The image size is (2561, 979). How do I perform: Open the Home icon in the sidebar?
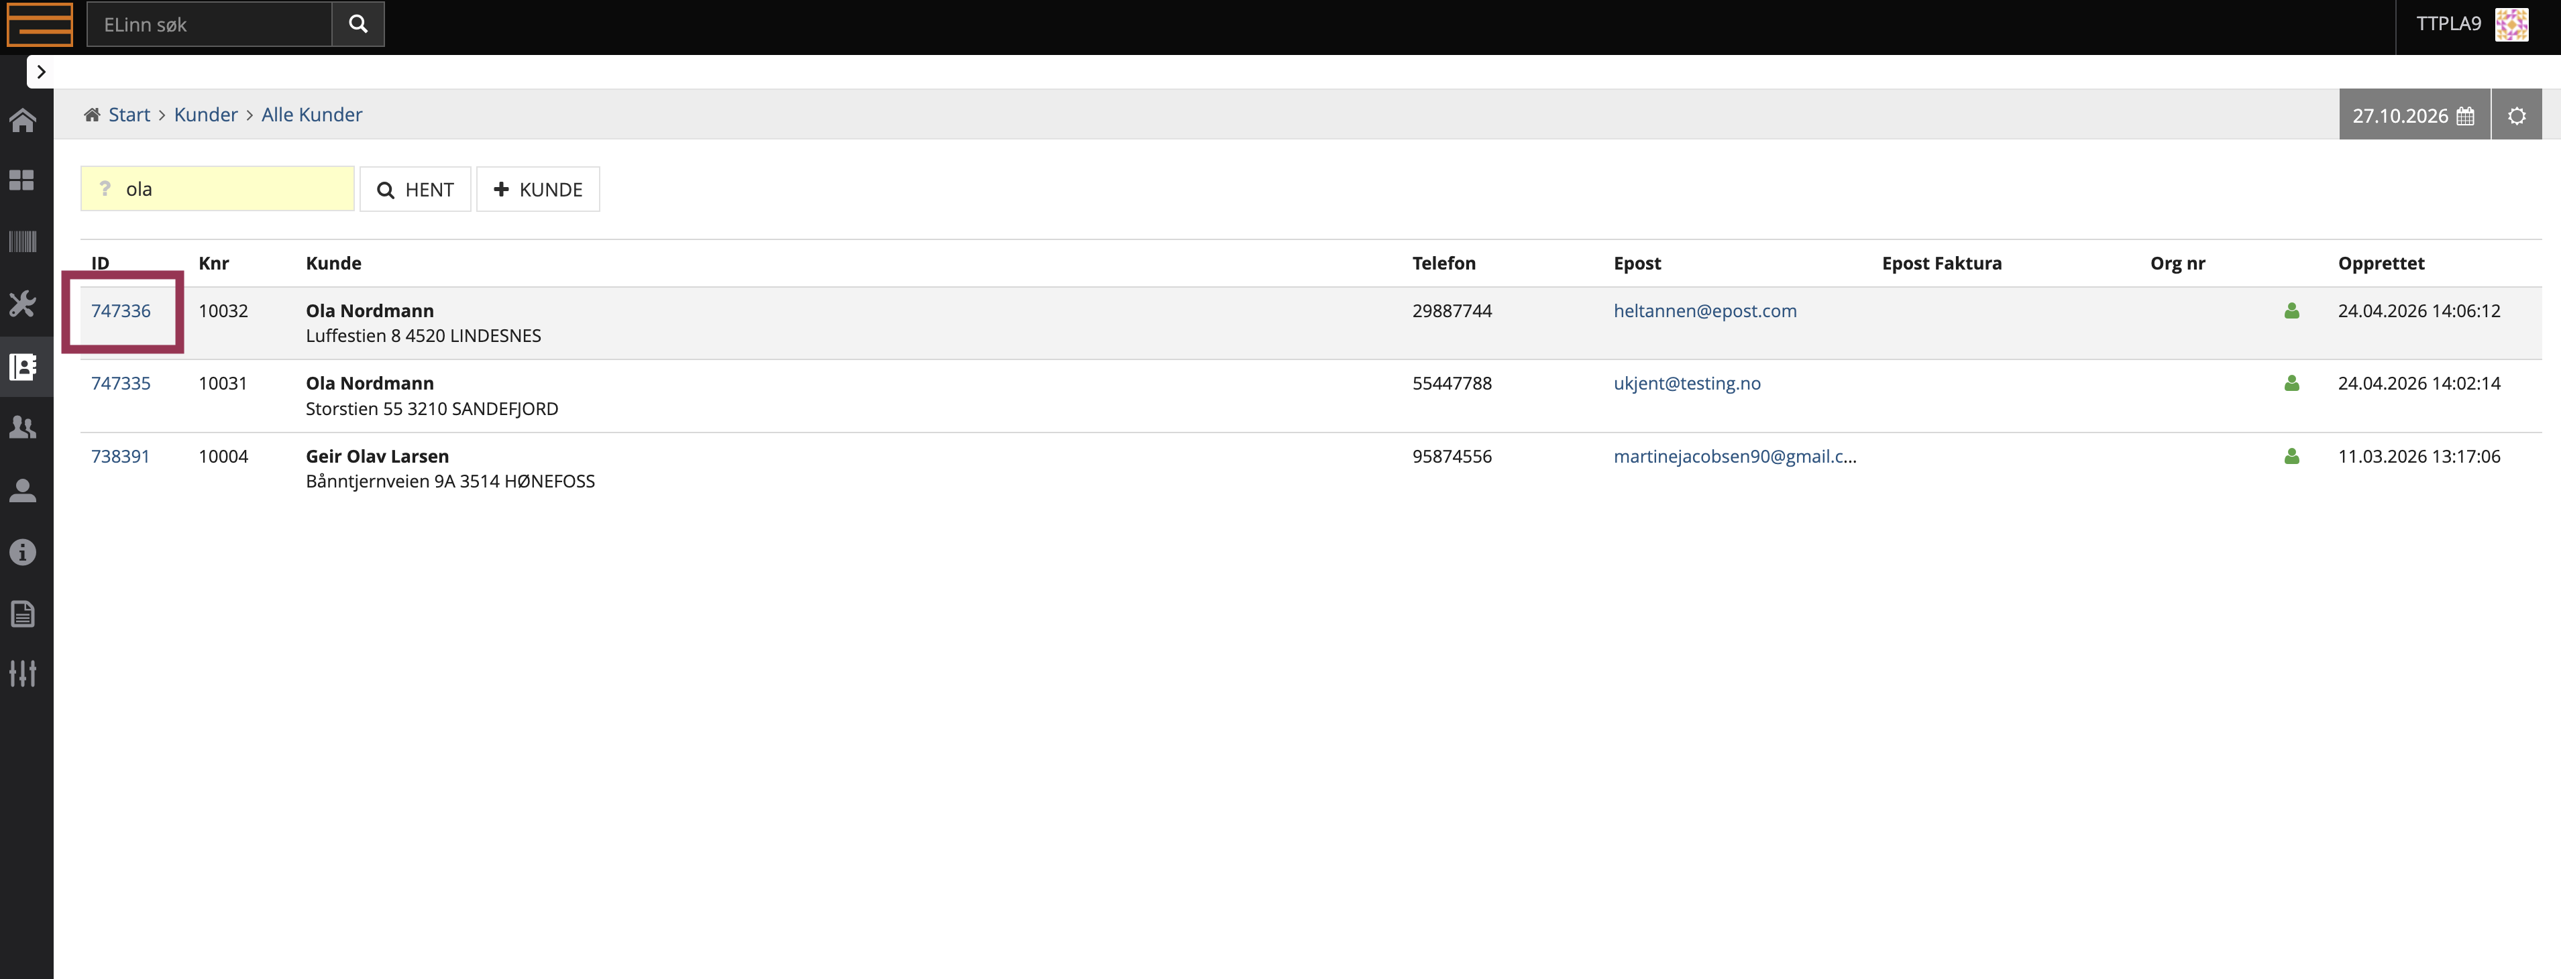point(23,120)
